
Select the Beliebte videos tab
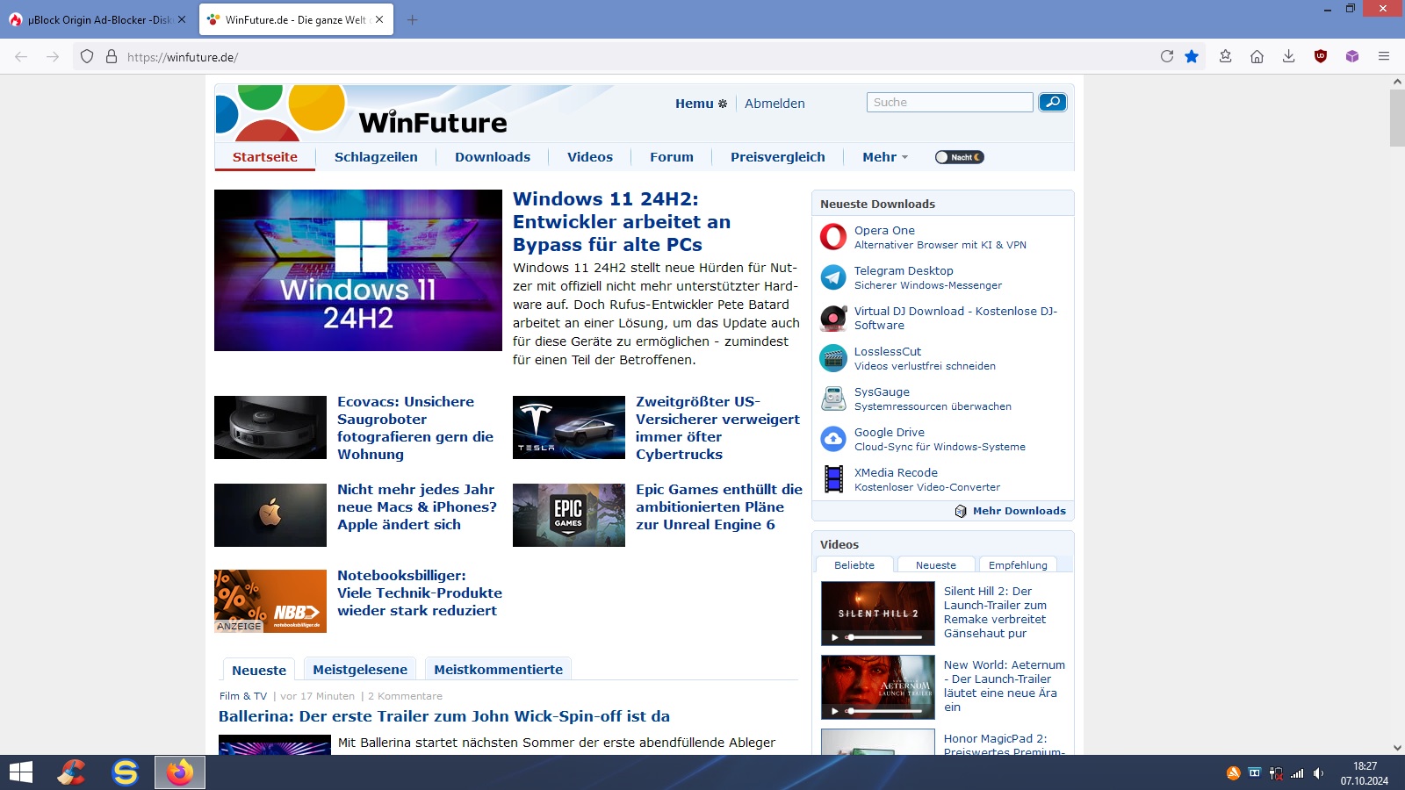click(x=854, y=565)
